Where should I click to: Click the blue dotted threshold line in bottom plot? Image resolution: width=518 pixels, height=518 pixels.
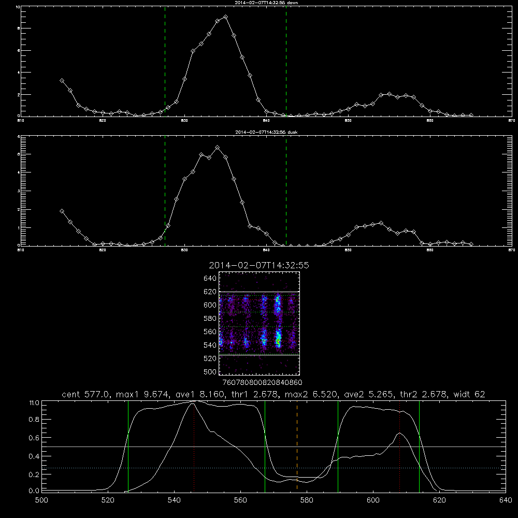[x=274, y=468]
